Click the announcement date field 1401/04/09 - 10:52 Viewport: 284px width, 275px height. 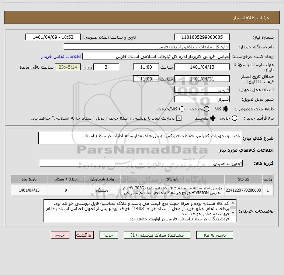coord(53,37)
